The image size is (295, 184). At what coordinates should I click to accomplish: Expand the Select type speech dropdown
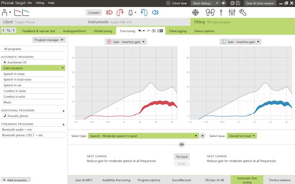pyautogui.click(x=143, y=136)
